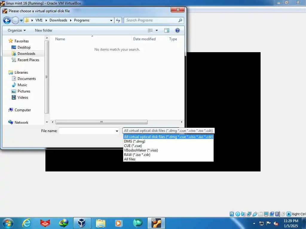This screenshot has height=229, width=306.
Task: Change view with the view icon
Action: click(x=150, y=30)
